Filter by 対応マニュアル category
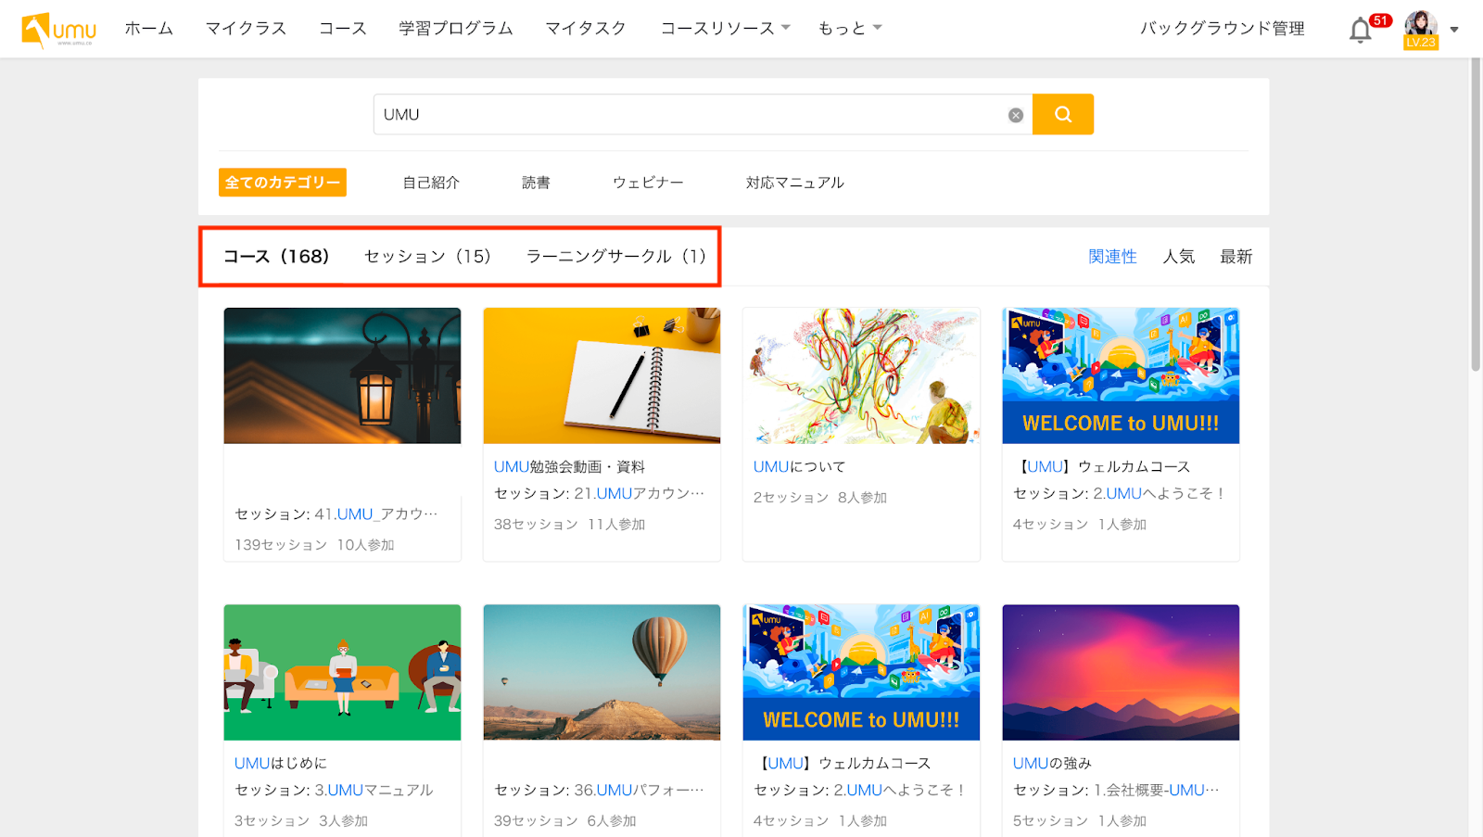The image size is (1483, 837). pyautogui.click(x=795, y=183)
